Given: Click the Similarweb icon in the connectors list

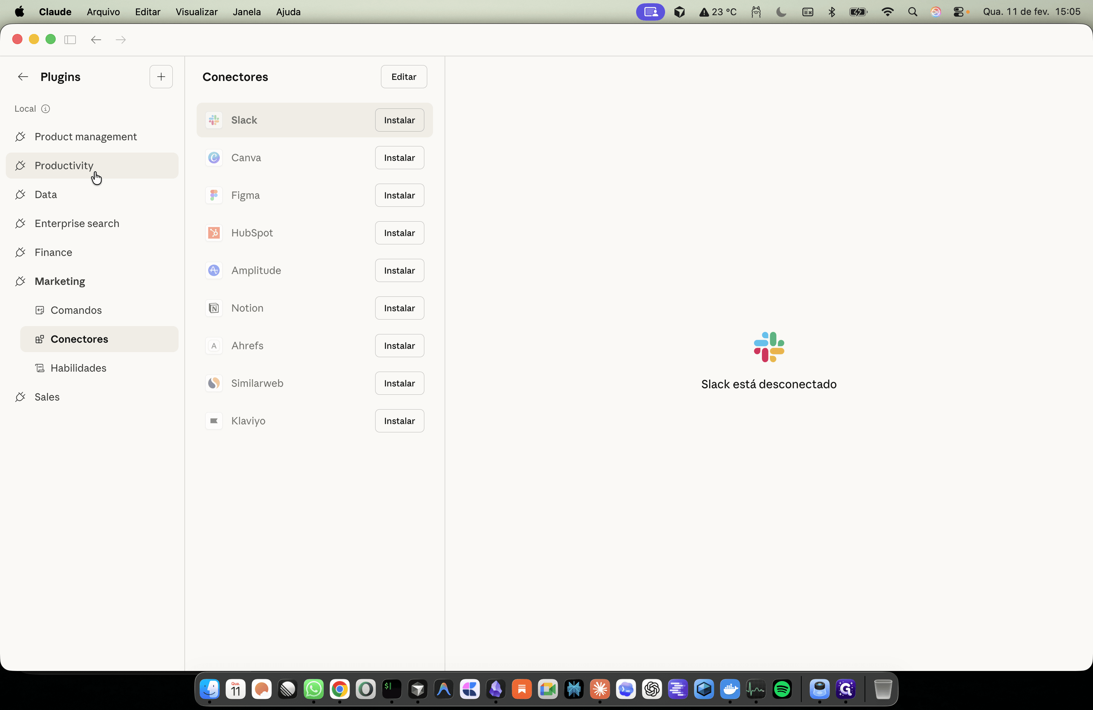Looking at the screenshot, I should 214,384.
